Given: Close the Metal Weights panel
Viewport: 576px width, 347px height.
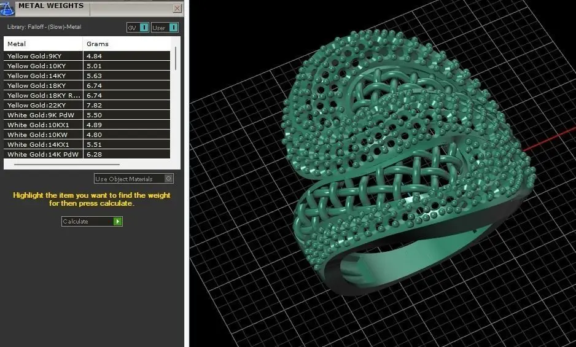Looking at the screenshot, I should point(177,8).
